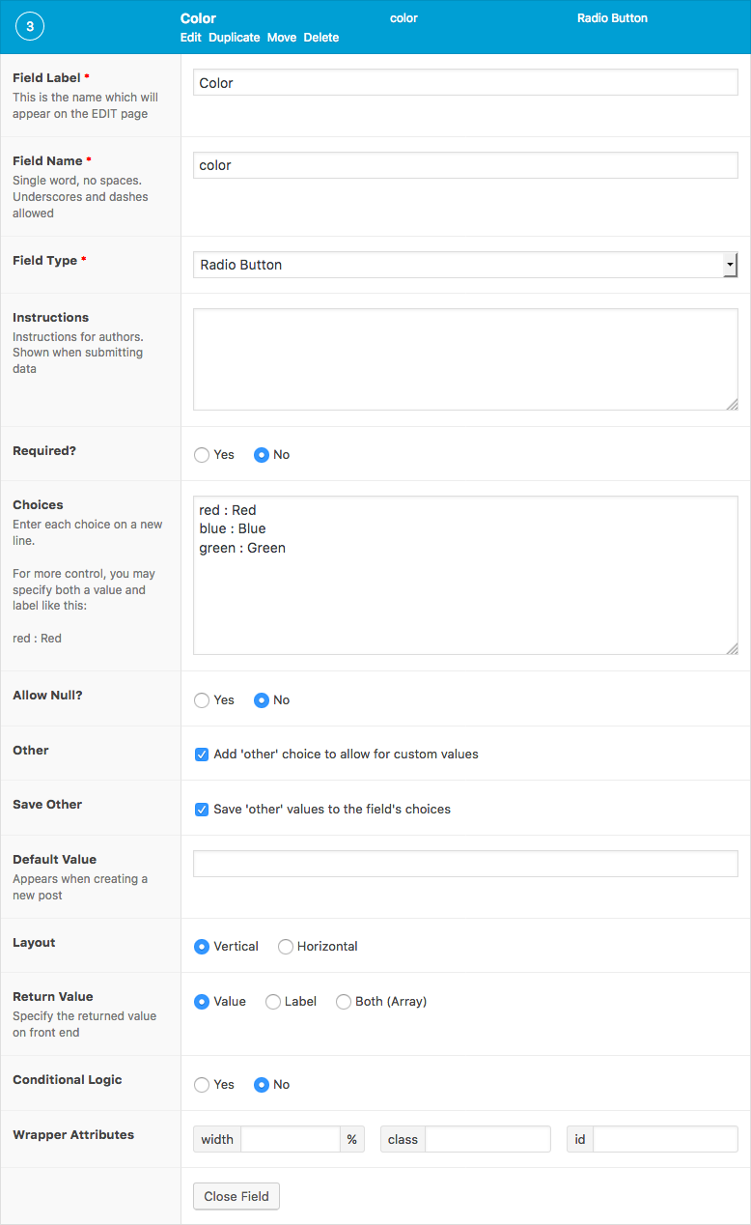Screen dimensions: 751x1225
Task: Disable saving 'other' values to choices
Action: (201, 809)
